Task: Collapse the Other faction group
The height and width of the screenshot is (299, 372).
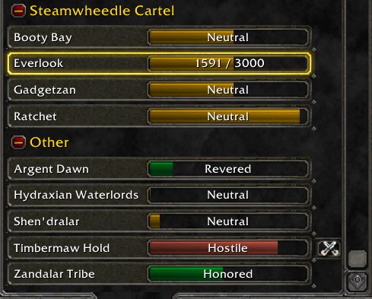Action: pos(18,142)
